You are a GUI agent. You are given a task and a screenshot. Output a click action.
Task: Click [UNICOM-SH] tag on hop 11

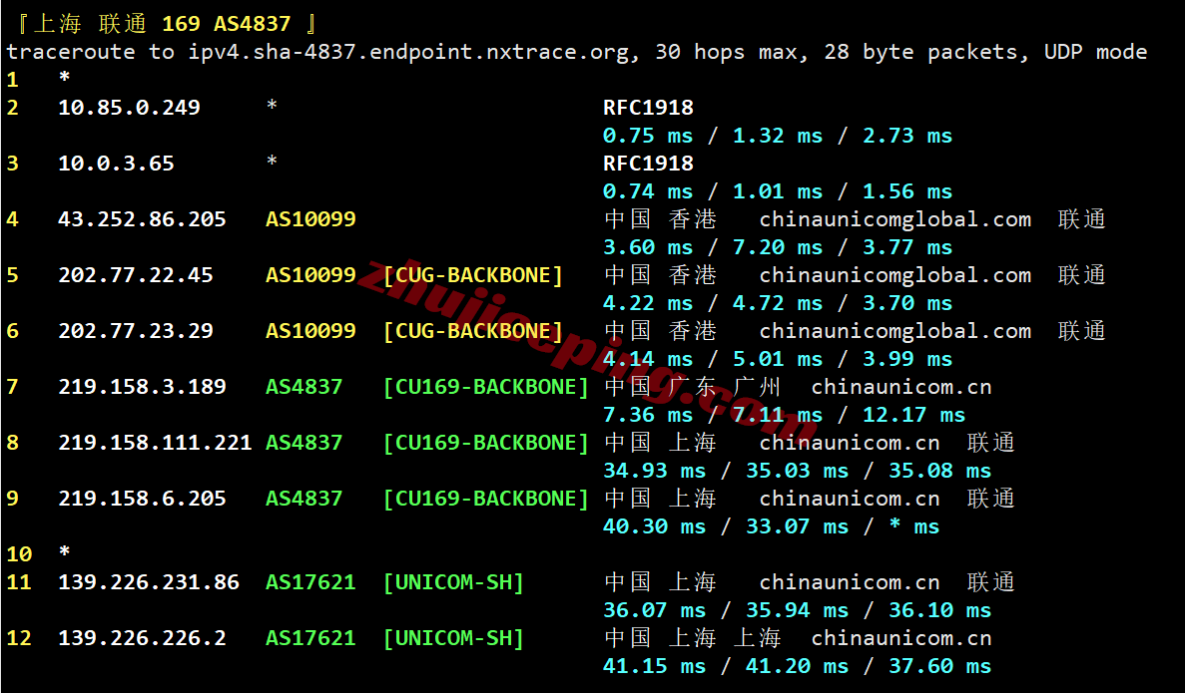(x=453, y=582)
